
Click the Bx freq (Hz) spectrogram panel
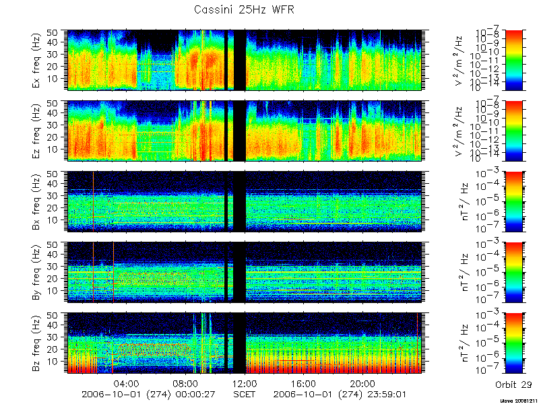(245, 201)
